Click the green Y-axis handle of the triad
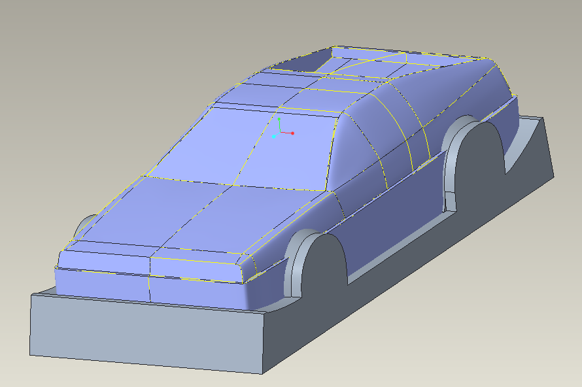 (x=279, y=120)
